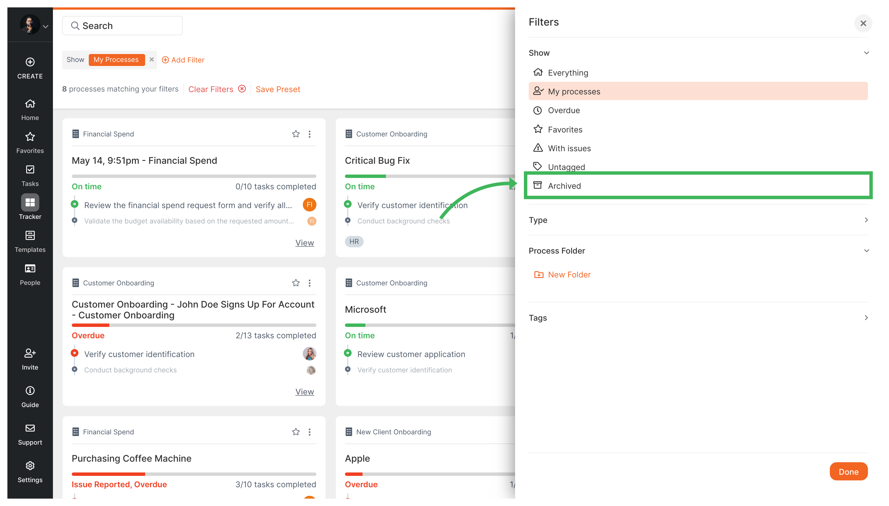This screenshot has width=889, height=506.
Task: Open Settings gear in the sidebar
Action: pyautogui.click(x=30, y=466)
